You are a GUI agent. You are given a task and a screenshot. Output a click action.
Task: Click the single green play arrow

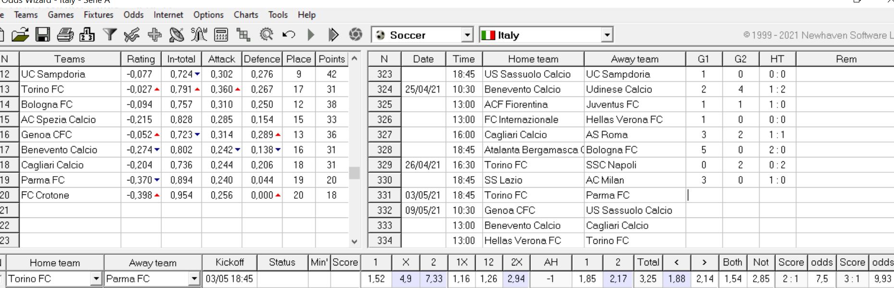[x=311, y=35]
